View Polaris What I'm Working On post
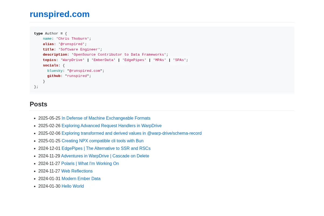The height and width of the screenshot is (216, 324). click(90, 164)
